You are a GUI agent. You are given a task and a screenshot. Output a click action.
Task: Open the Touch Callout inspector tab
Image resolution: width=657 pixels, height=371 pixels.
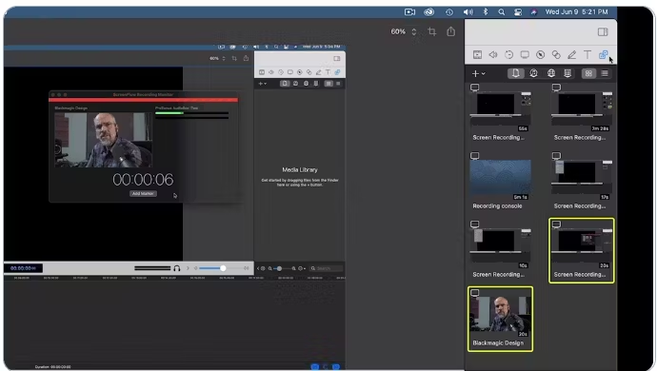556,55
